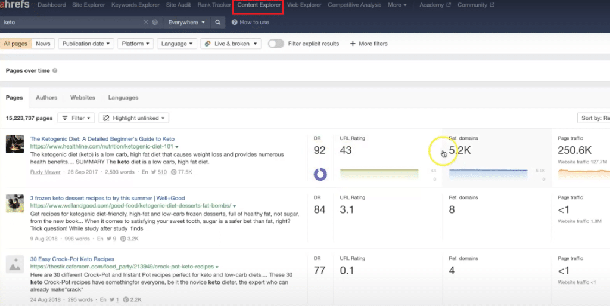The width and height of the screenshot is (610, 306).
Task: Open the Live & broken dropdown
Action: point(231,44)
